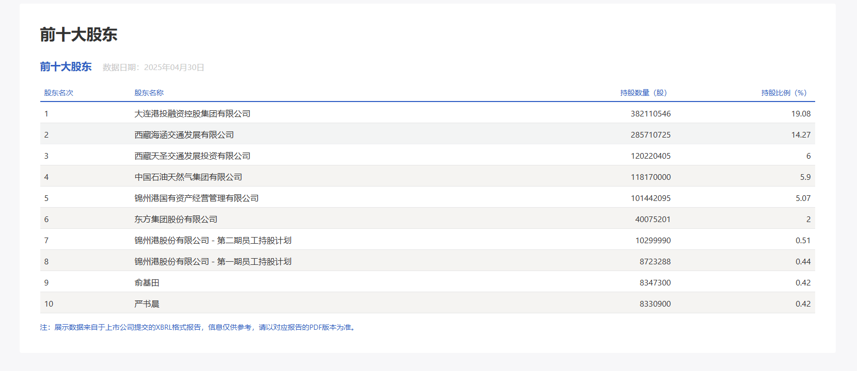The image size is (857, 371).
Task: Click percentage 2 in 东方集团 row
Action: [x=808, y=219]
